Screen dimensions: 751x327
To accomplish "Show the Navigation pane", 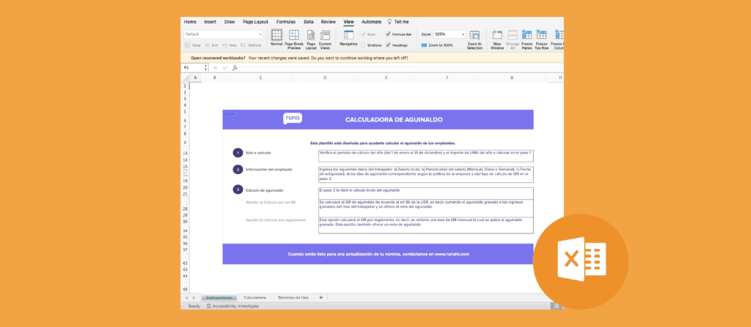I will pyautogui.click(x=348, y=38).
